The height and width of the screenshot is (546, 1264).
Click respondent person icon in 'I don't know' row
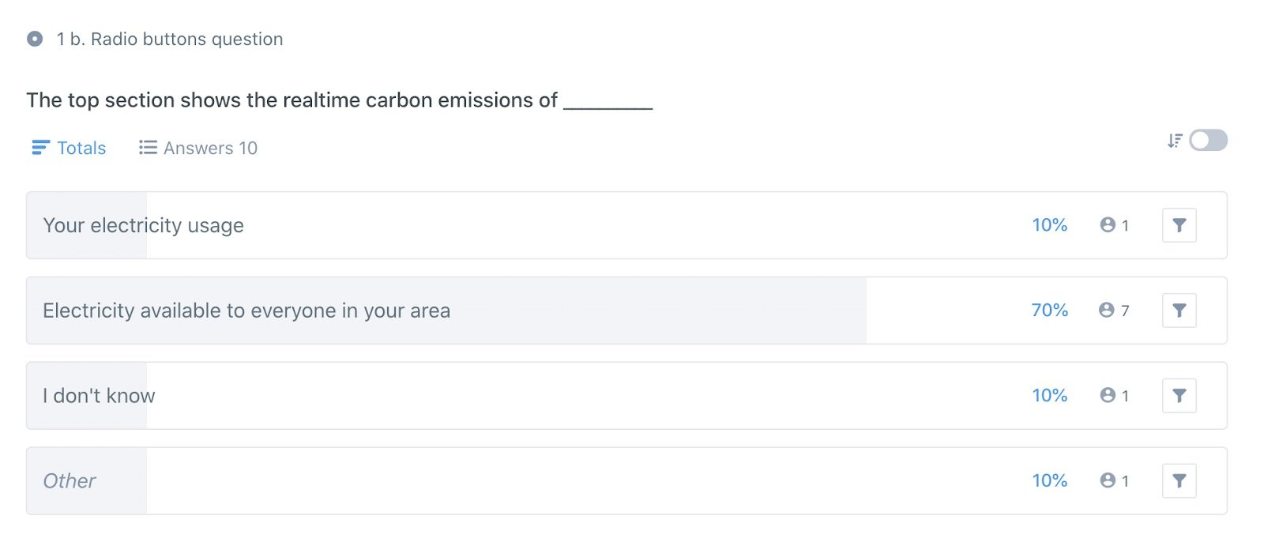(1108, 396)
